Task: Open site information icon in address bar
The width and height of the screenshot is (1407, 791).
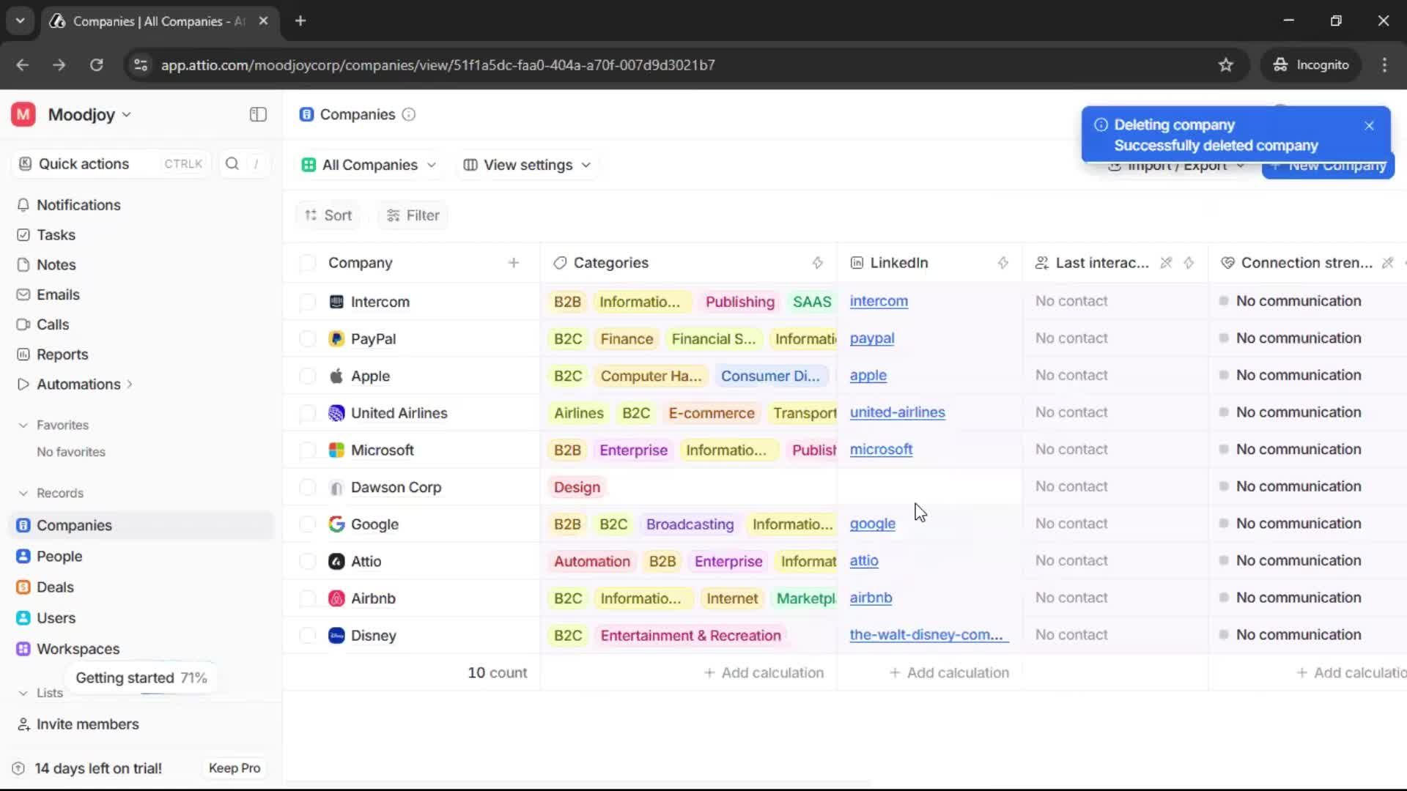Action: pyautogui.click(x=141, y=65)
